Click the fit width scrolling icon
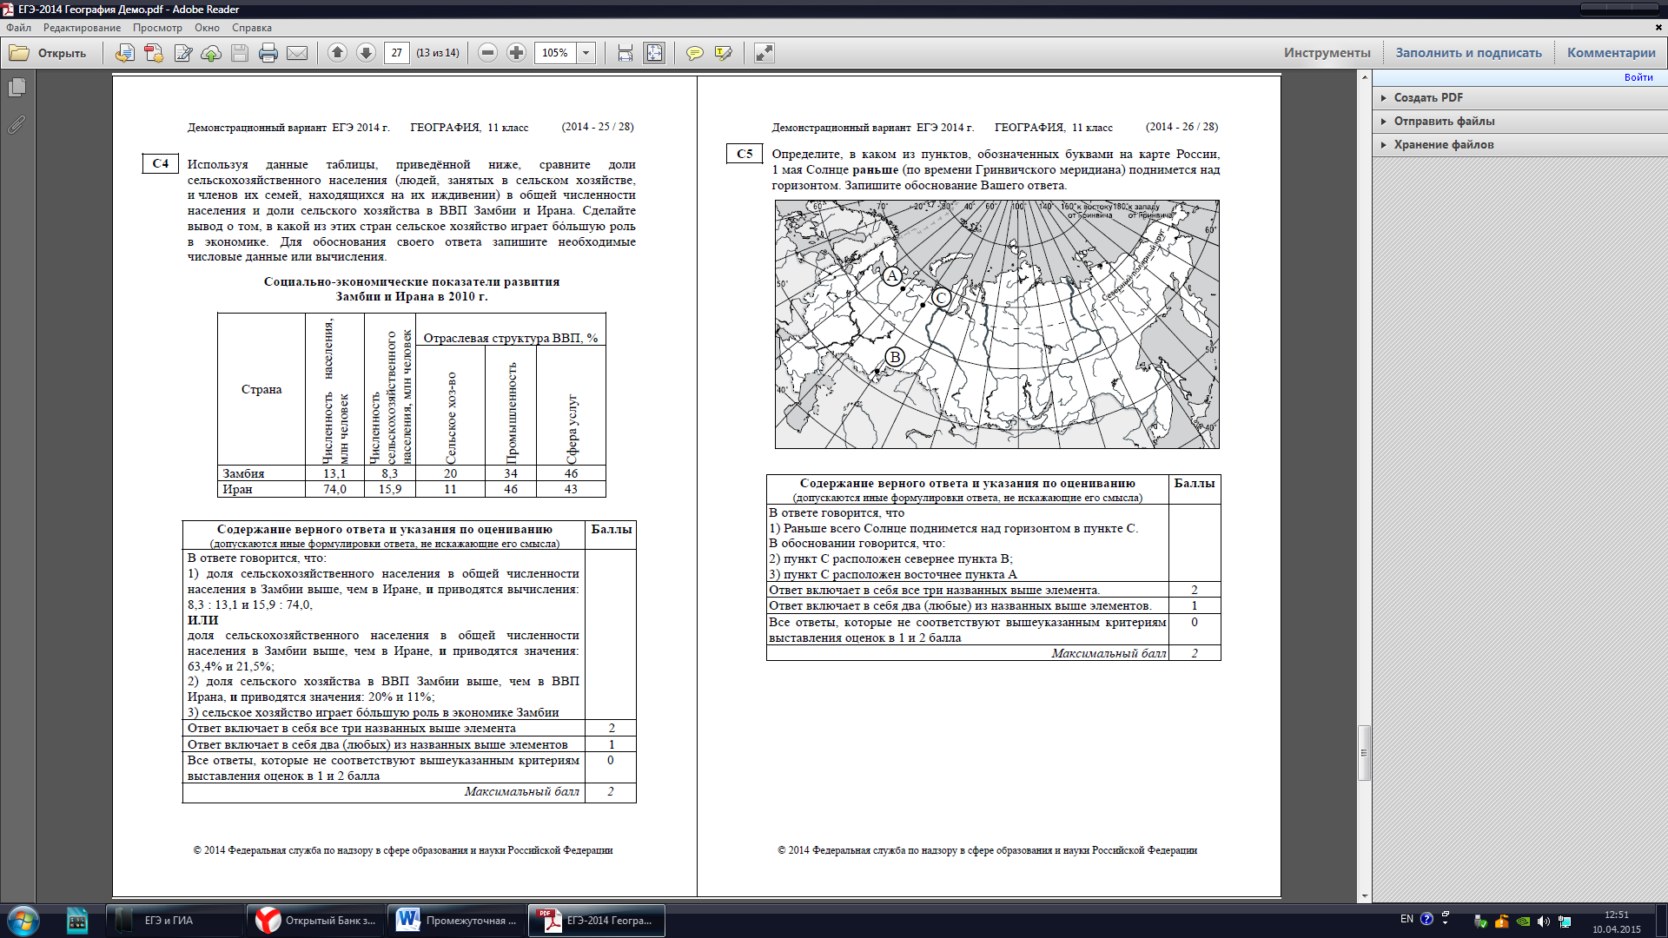Image resolution: width=1668 pixels, height=938 pixels. 625,53
